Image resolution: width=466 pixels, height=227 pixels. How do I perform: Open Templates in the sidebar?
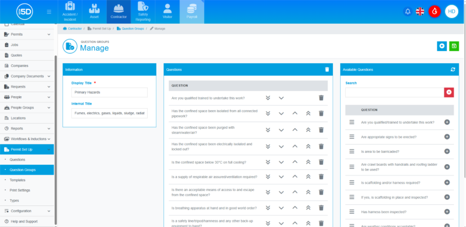(x=18, y=180)
